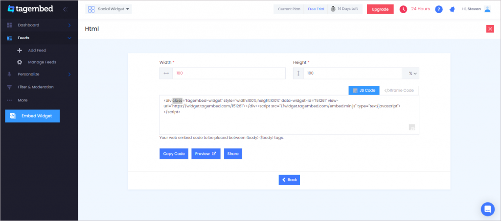Open Filter & Moderation

(36, 87)
